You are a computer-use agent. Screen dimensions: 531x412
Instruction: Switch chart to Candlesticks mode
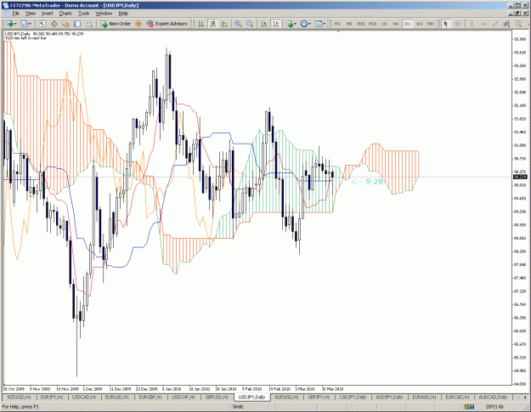pyautogui.click(x=212, y=24)
